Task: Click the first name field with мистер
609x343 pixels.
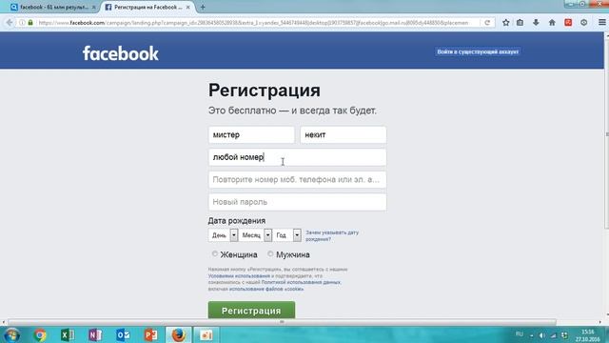Action: point(251,135)
